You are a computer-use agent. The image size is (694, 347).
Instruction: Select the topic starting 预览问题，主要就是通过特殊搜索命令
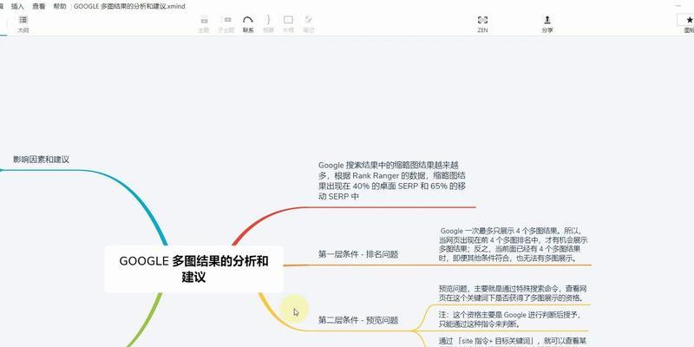[x=513, y=293]
